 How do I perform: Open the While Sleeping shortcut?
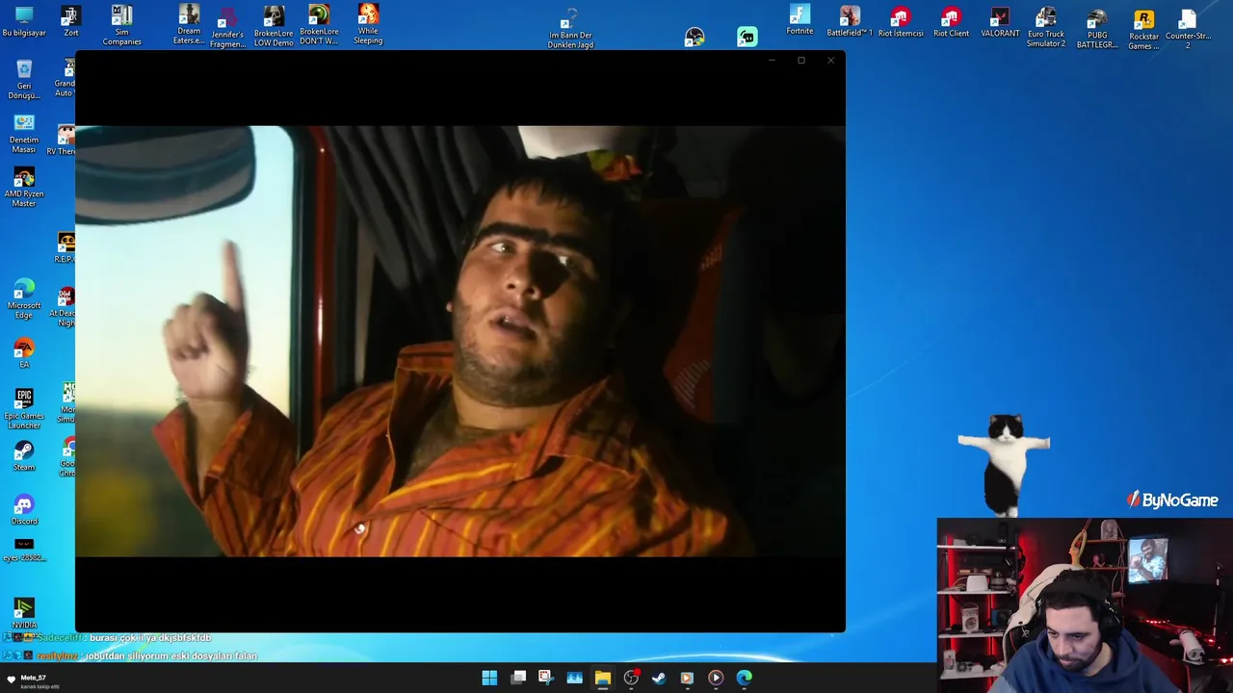pyautogui.click(x=368, y=24)
